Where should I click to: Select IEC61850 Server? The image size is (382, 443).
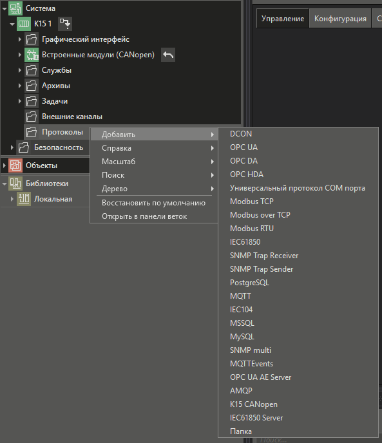298,418
